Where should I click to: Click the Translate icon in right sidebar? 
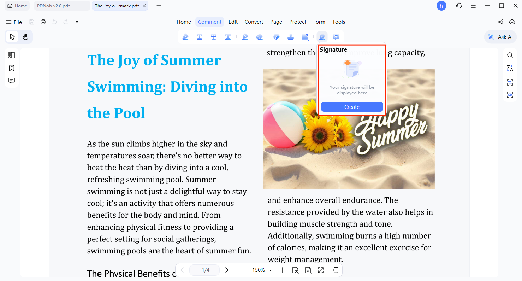click(x=510, y=68)
